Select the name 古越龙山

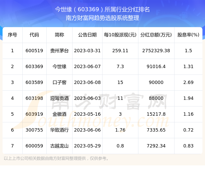[x=59, y=146]
